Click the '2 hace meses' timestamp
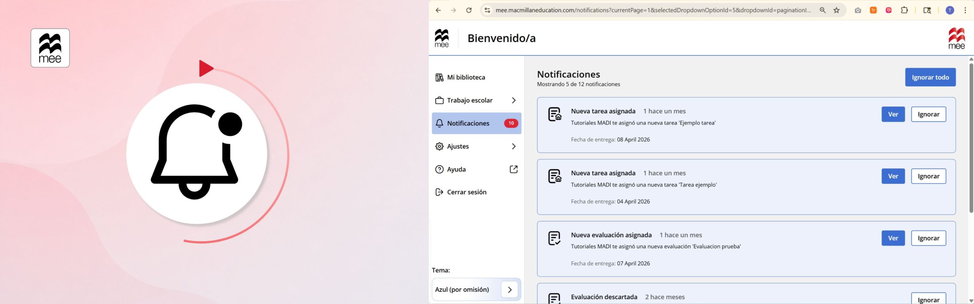Viewport: 974px width, 304px height. [x=665, y=297]
